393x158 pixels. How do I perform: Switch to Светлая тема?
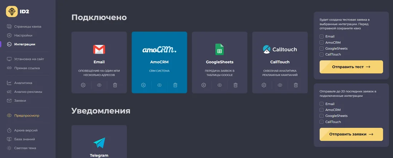25,148
